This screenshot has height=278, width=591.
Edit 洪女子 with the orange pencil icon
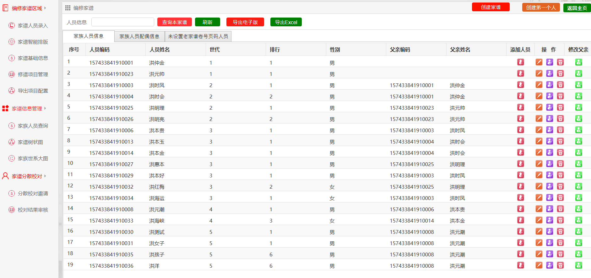pyautogui.click(x=539, y=243)
